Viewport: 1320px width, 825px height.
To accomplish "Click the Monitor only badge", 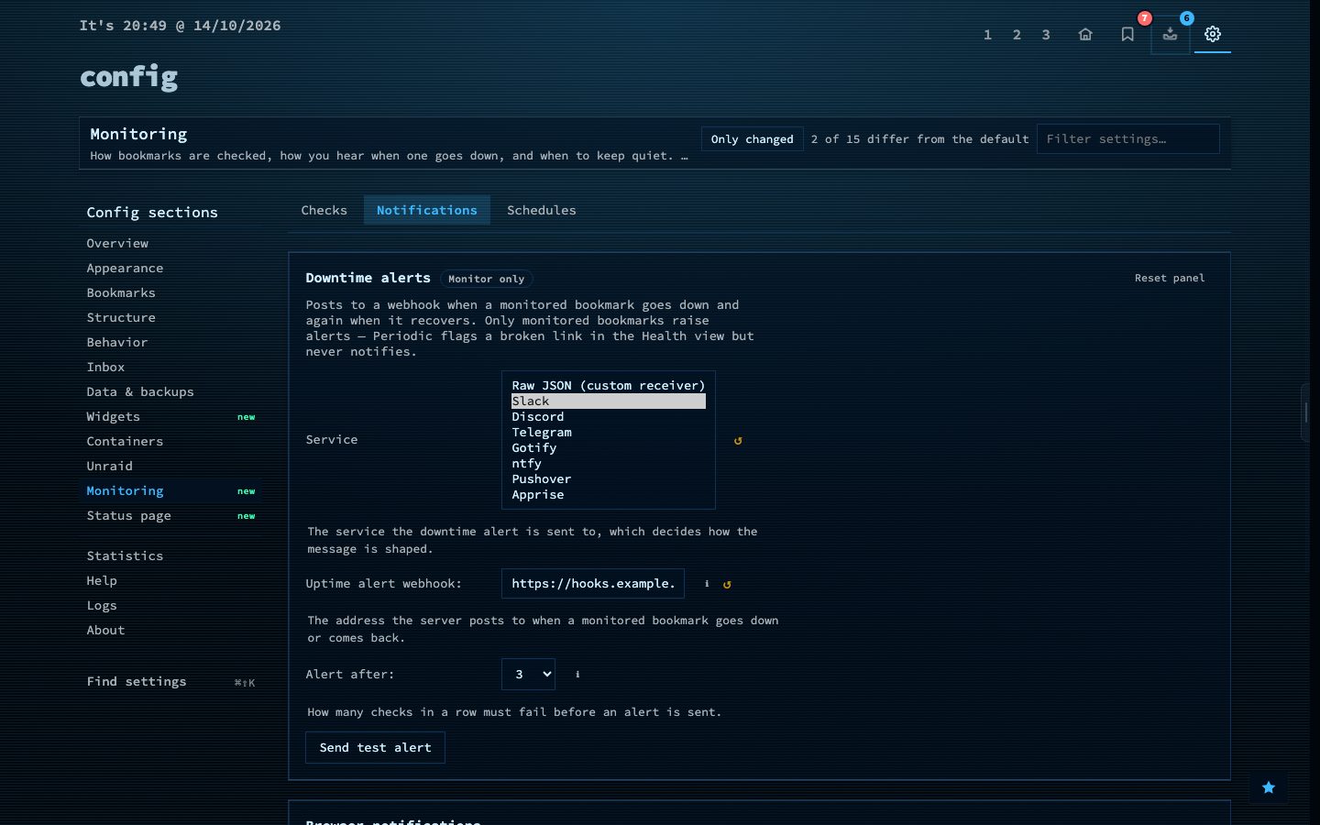I will pyautogui.click(x=487, y=279).
